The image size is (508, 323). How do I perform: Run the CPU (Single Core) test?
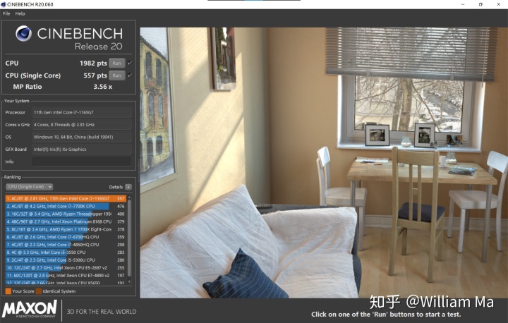(117, 75)
